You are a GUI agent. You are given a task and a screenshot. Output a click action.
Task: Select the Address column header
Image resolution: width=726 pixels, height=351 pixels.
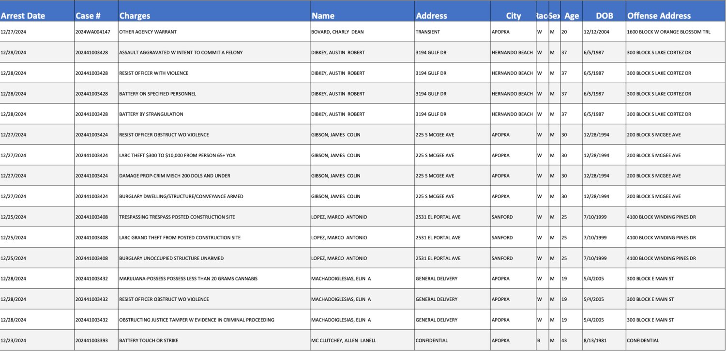click(x=453, y=11)
